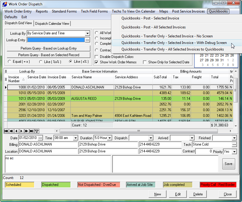Open the Tech Field Forms menu
This screenshot has width=242, height=202.
pyautogui.click(x=94, y=11)
